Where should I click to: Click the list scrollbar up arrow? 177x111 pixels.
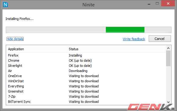coord(168,48)
